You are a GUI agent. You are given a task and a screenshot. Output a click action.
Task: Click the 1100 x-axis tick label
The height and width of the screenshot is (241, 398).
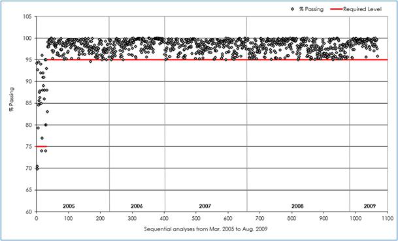coord(388,218)
